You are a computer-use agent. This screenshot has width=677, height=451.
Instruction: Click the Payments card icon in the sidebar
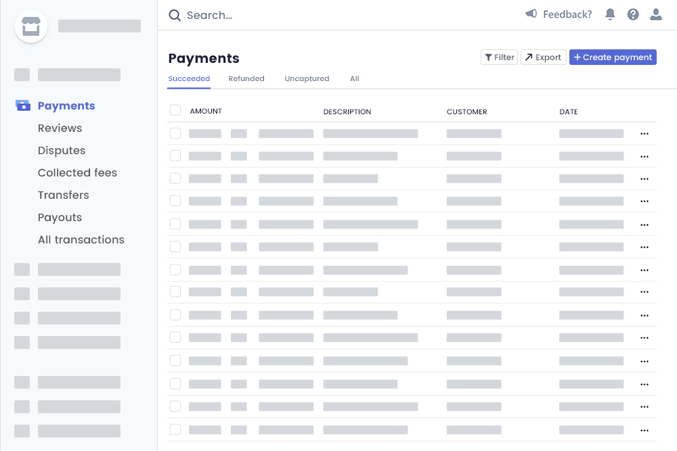click(x=22, y=105)
